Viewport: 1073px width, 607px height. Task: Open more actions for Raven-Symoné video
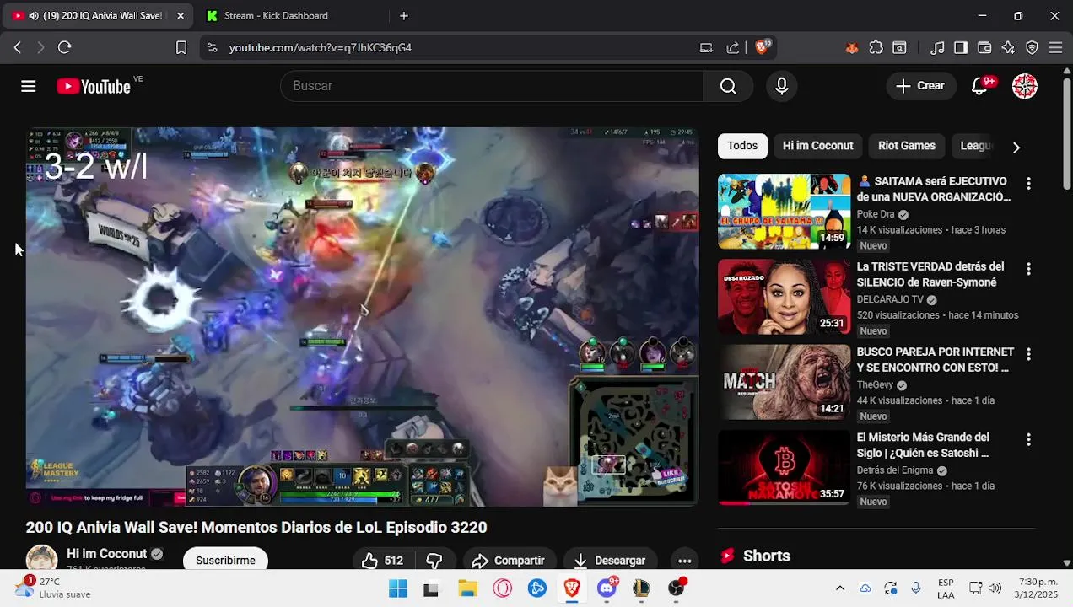pos(1028,269)
